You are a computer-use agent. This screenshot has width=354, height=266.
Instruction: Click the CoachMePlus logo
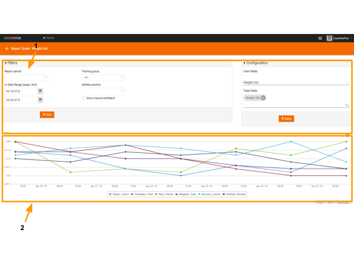[13, 38]
